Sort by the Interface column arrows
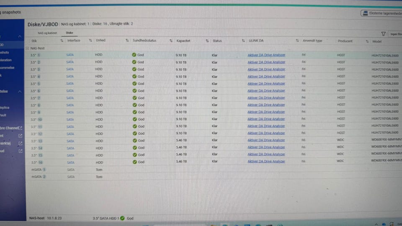 coord(90,41)
